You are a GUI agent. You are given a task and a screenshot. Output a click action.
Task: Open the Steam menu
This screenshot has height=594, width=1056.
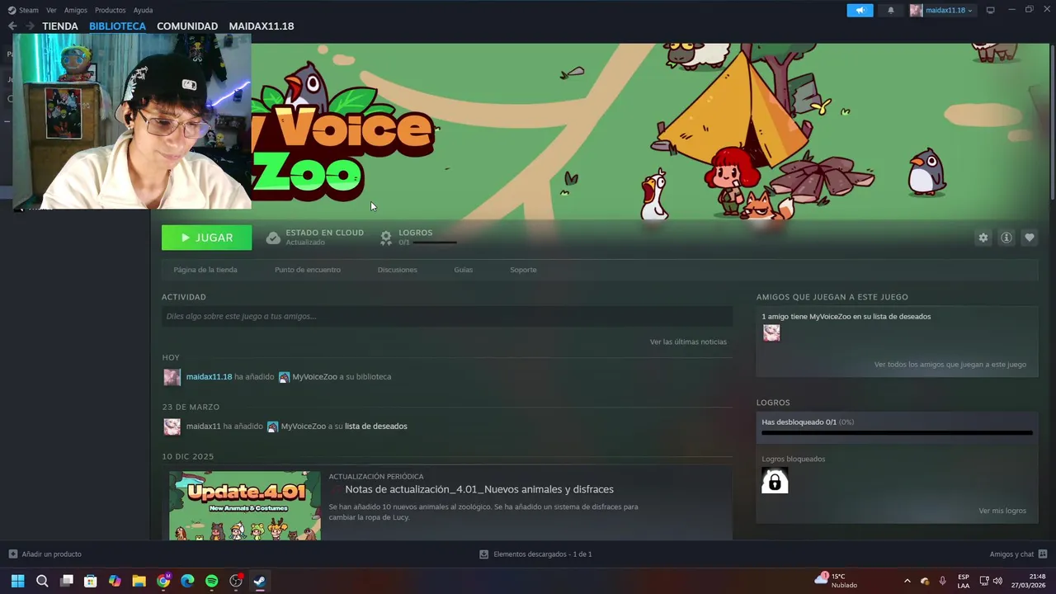coord(23,10)
